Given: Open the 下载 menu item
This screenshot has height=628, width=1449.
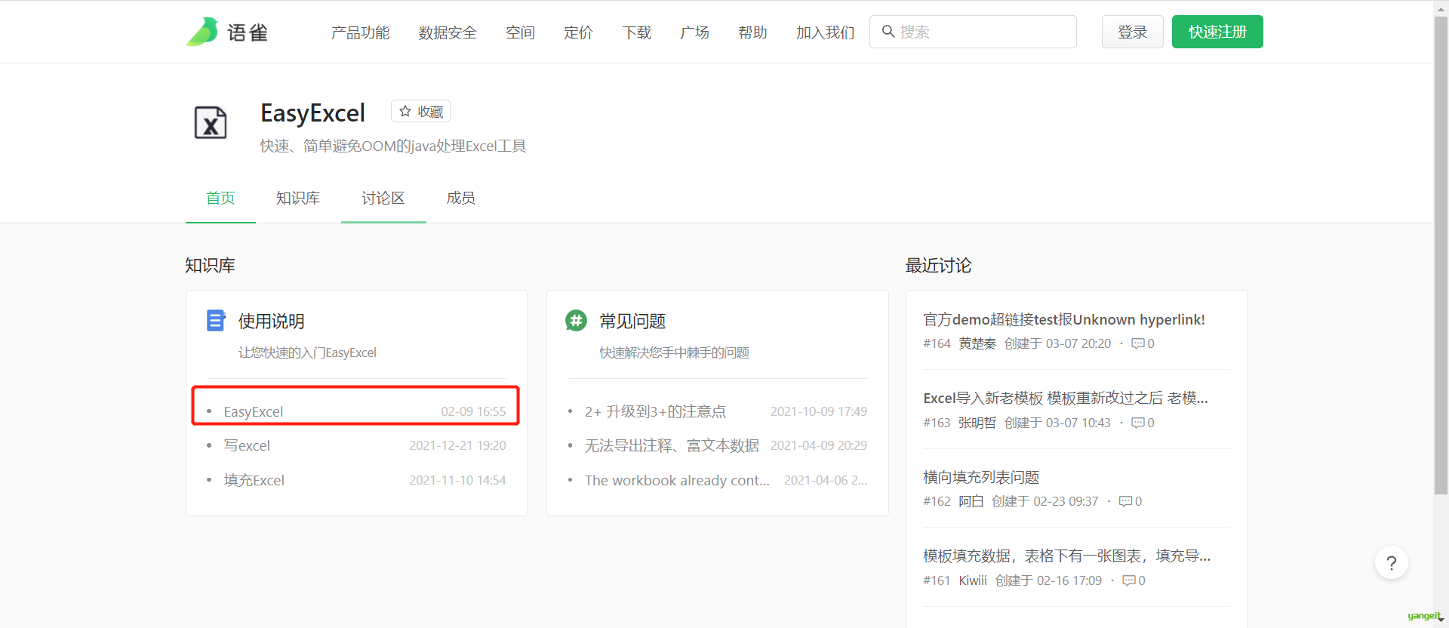Looking at the screenshot, I should (x=636, y=32).
